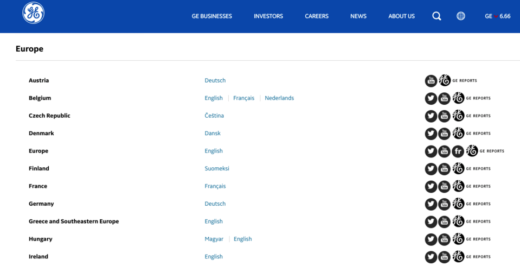Open Germany's YouTube icon
This screenshot has height=266, width=520.
click(445, 204)
